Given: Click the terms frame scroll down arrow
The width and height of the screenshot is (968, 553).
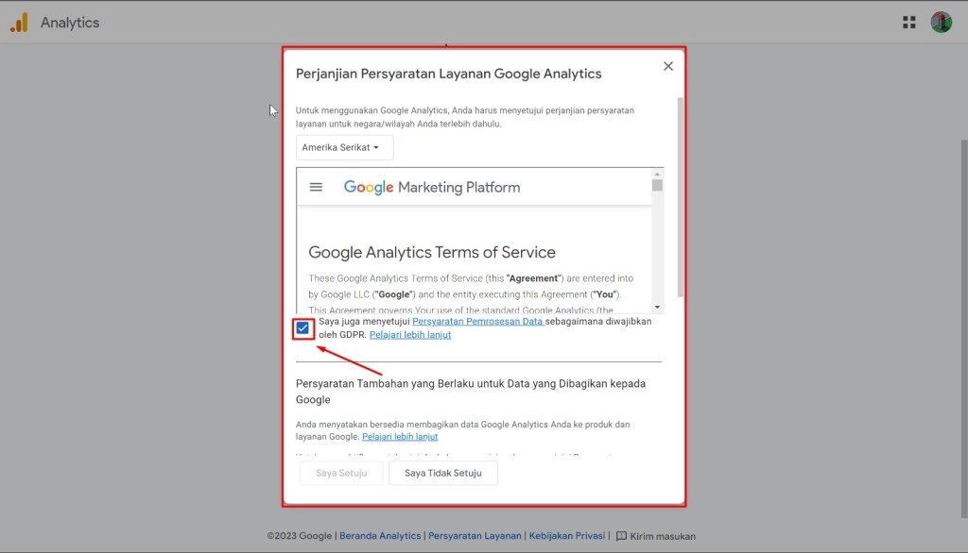Looking at the screenshot, I should tap(657, 307).
